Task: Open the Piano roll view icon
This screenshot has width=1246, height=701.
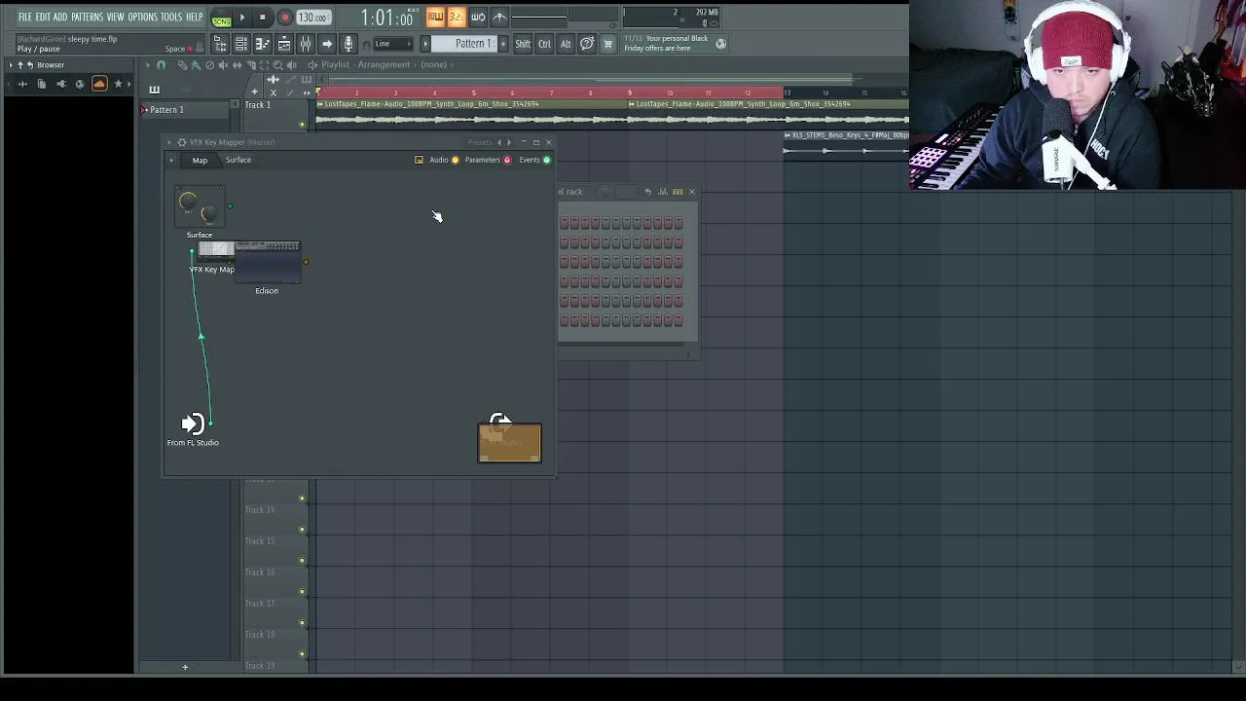Action: pos(263,44)
